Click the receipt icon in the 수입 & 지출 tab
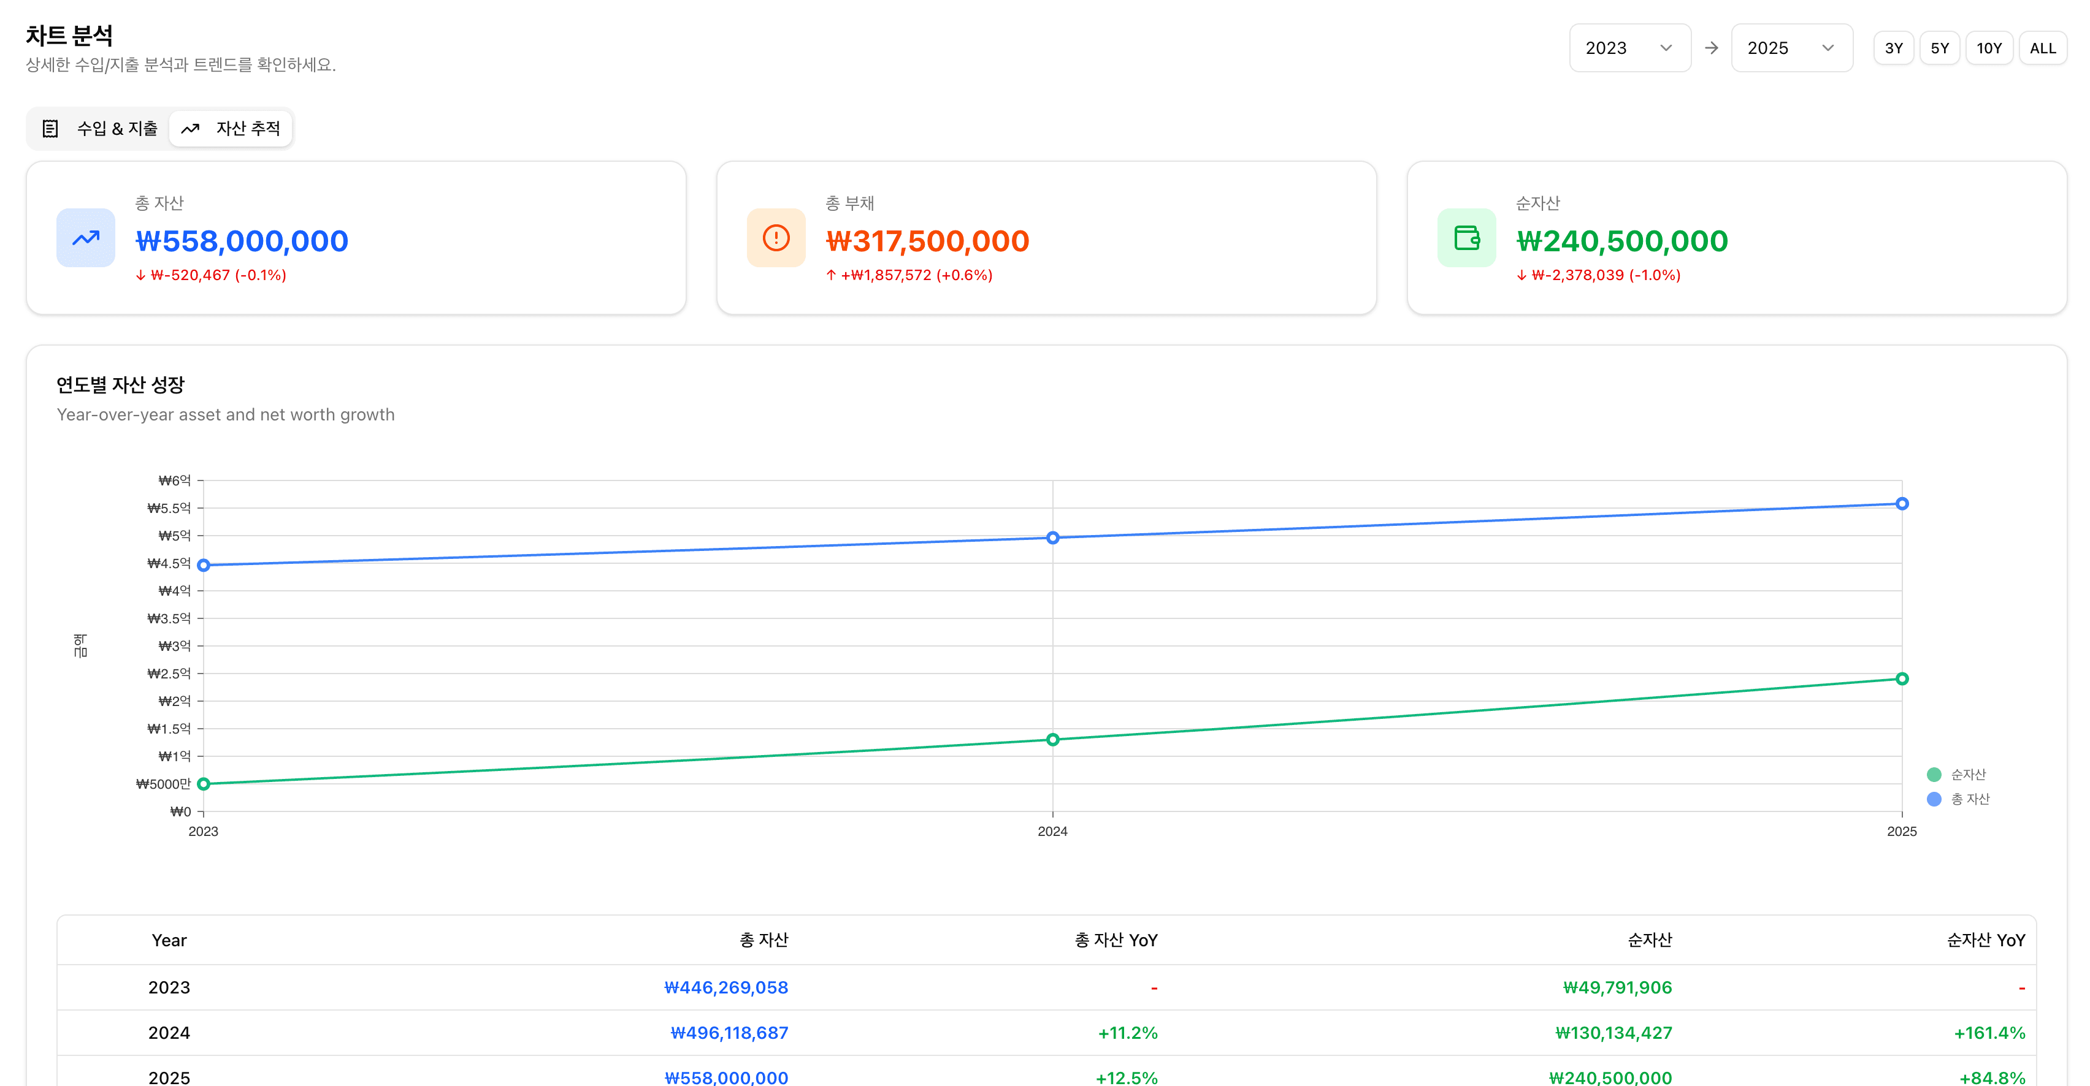This screenshot has height=1086, width=2090. tap(50, 128)
